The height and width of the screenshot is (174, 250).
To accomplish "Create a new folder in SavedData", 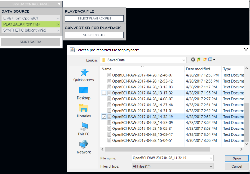I will click(204, 60).
